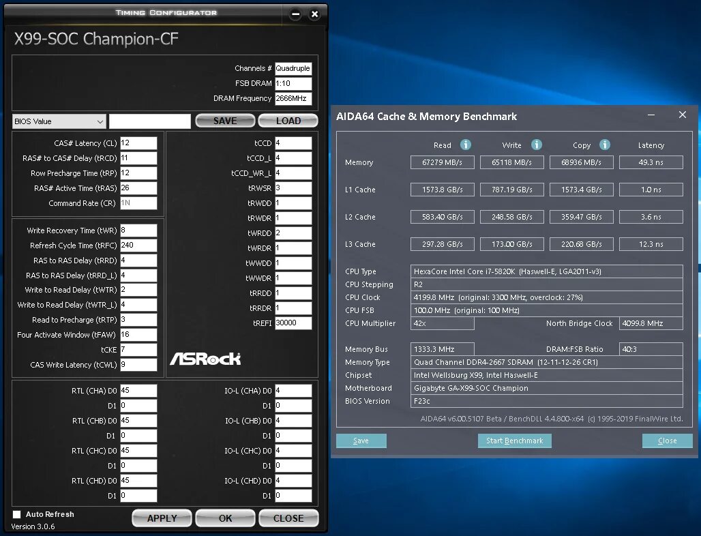This screenshot has width=701, height=536.
Task: Click the DRAM Frequency field
Action: 293,98
